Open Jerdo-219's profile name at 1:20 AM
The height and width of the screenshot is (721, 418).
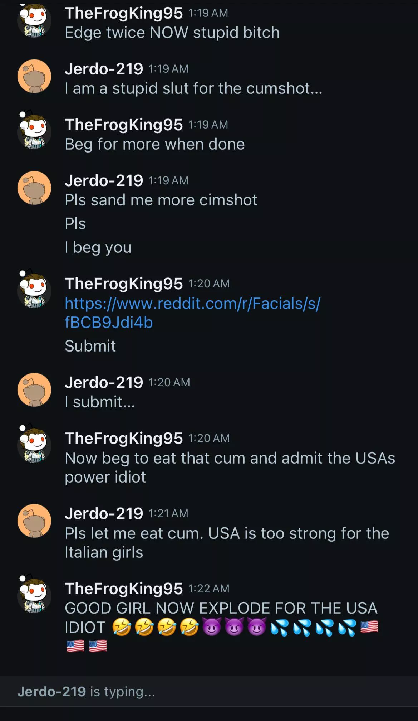pos(104,382)
